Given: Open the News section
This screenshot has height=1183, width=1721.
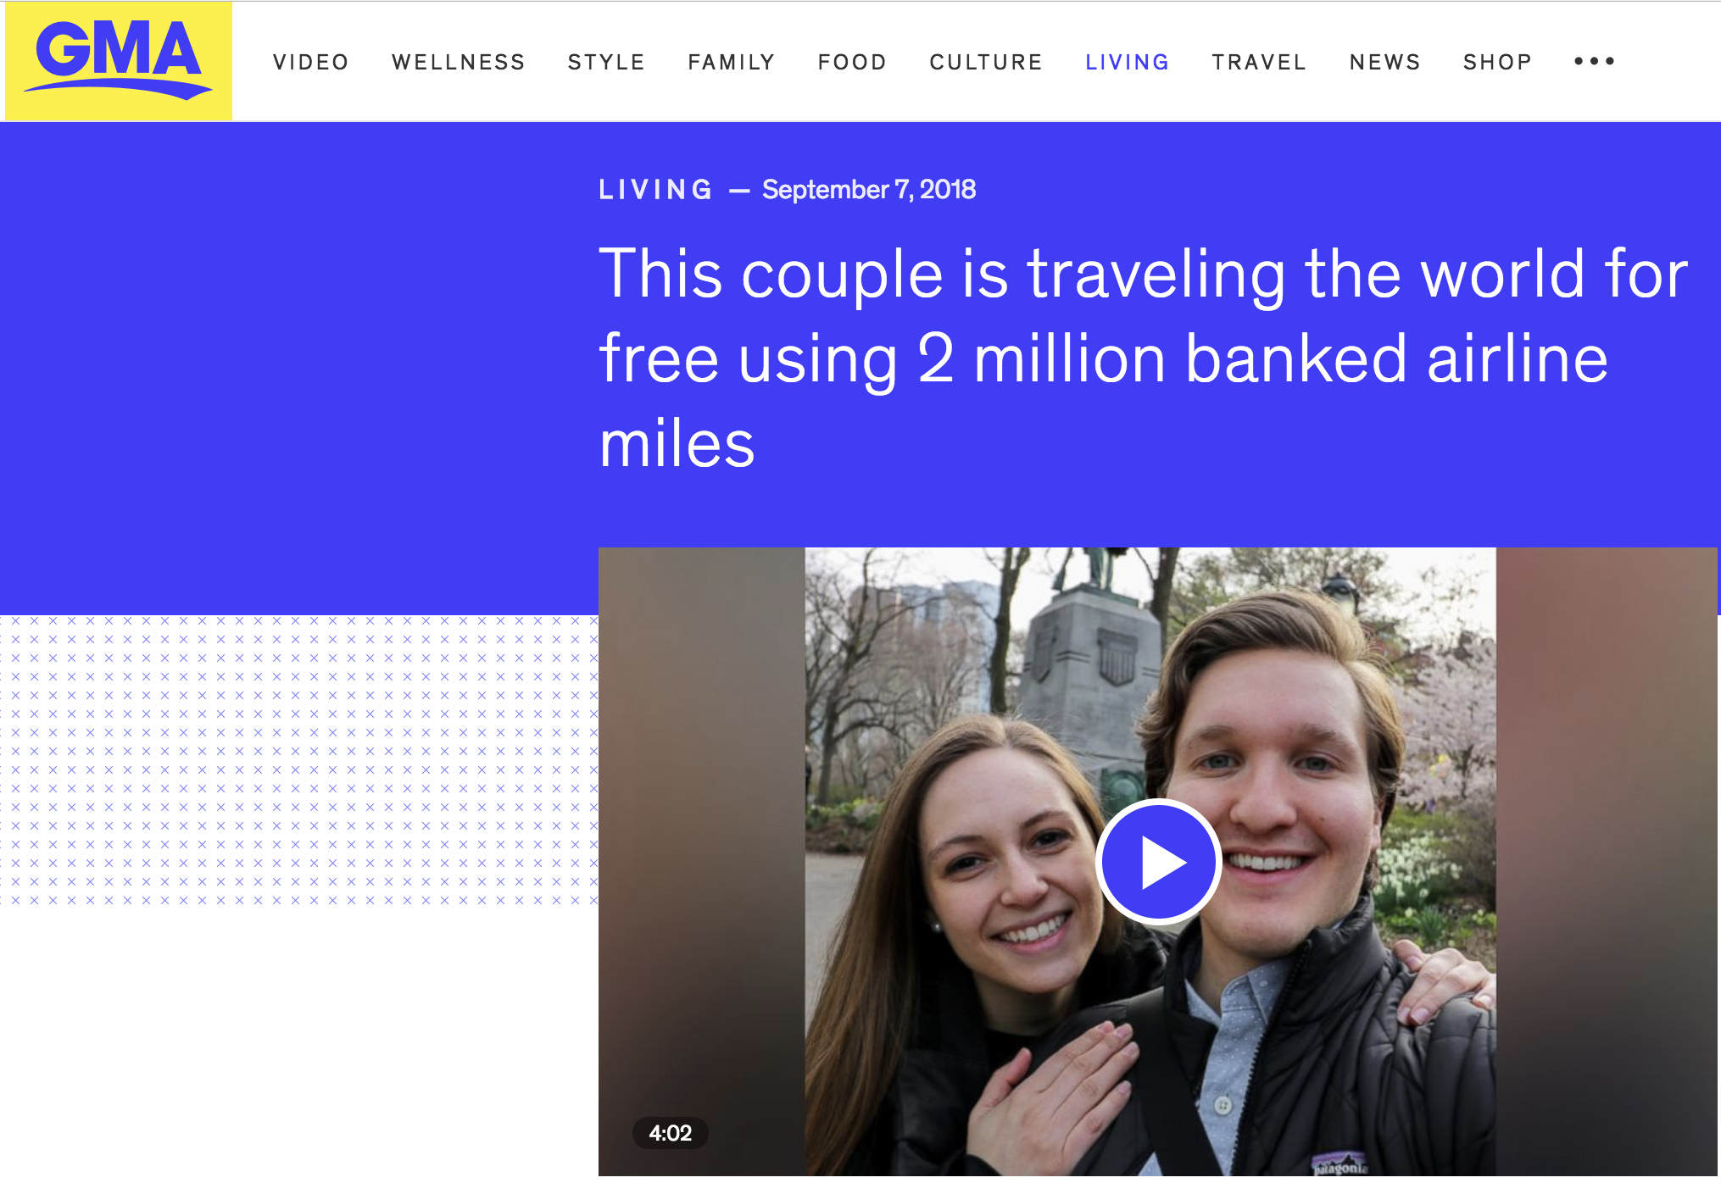Looking at the screenshot, I should [1385, 62].
